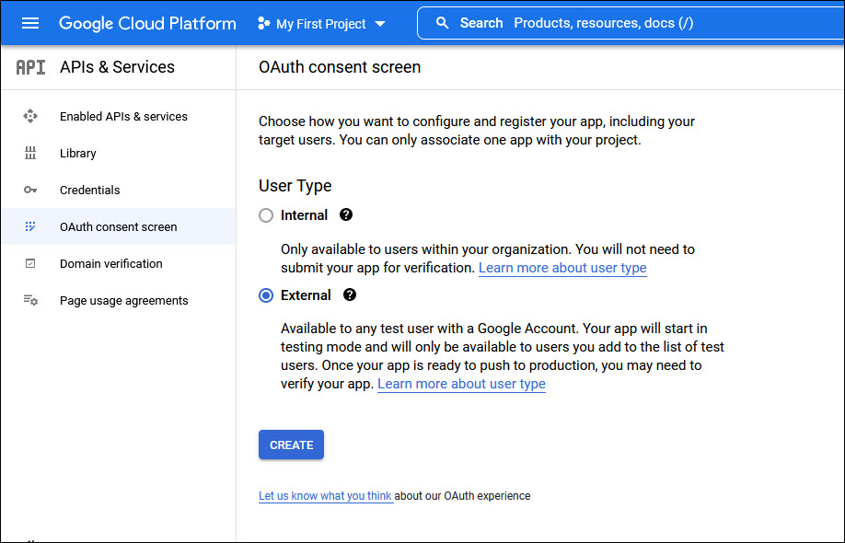Select the Internal user type radio button

tap(266, 214)
